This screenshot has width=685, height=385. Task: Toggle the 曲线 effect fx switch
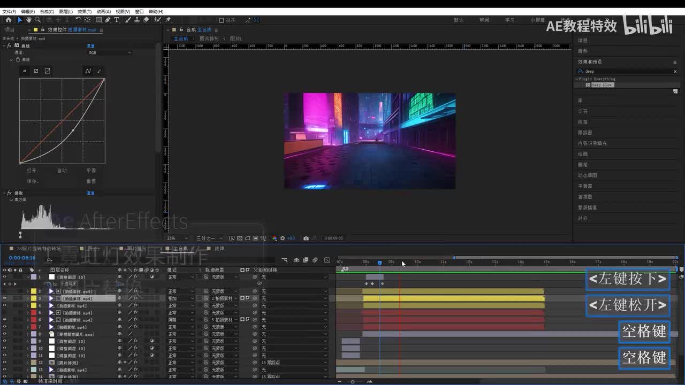coord(9,46)
